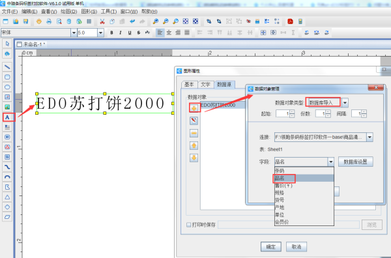This screenshot has height=258, width=391.
Task: Select the ellipse drawing tool
Action: (x=7, y=87)
